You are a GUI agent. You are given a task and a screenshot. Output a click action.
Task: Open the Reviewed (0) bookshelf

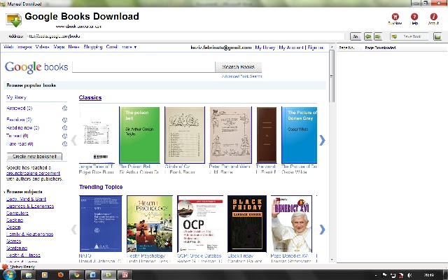click(20, 108)
